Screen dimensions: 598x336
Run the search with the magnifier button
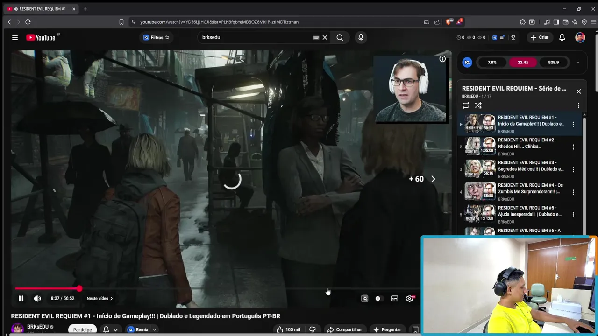coord(340,37)
